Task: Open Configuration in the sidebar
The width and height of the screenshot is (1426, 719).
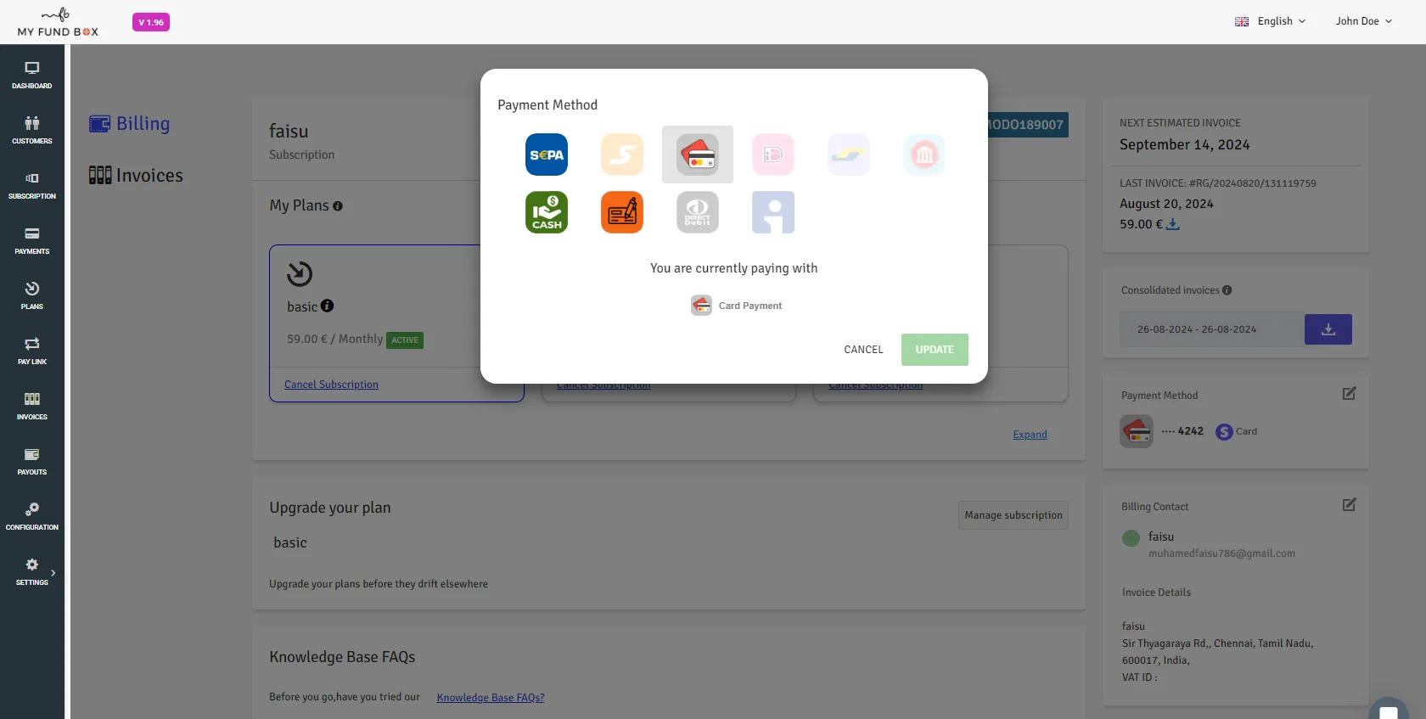Action: (32, 516)
